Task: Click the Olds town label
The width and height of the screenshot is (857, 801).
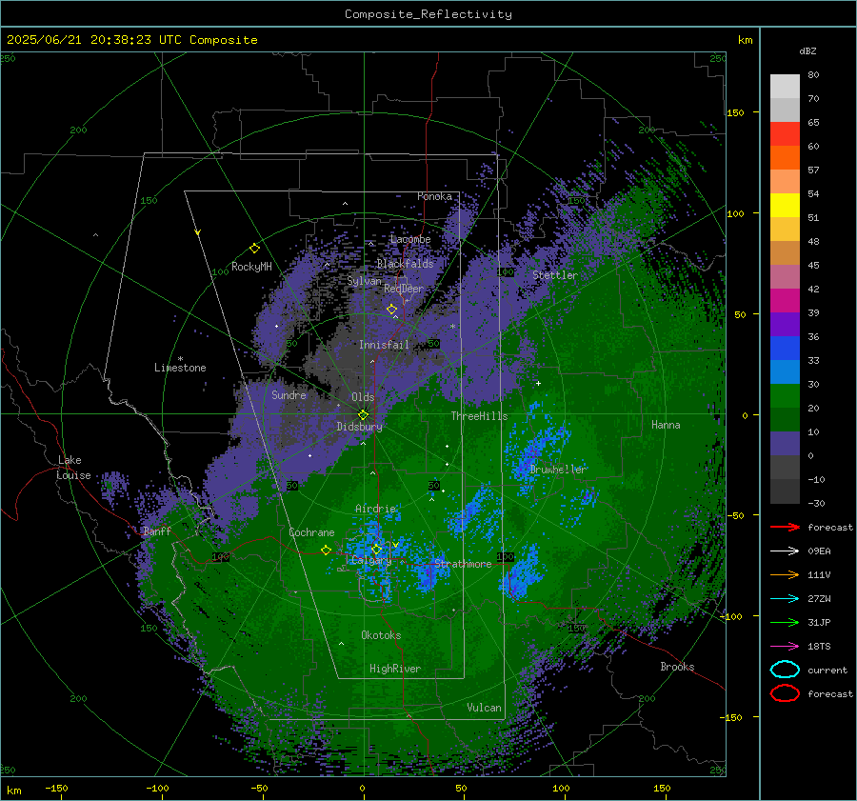Action: pos(363,397)
